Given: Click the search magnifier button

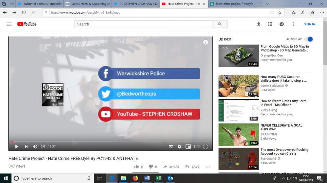Looking at the screenshot, I should point(220,24).
